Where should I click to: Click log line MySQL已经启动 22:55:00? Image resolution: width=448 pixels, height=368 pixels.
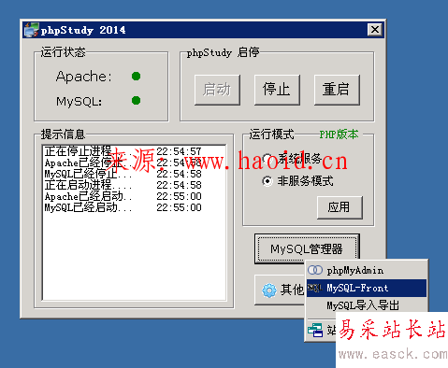point(123,207)
